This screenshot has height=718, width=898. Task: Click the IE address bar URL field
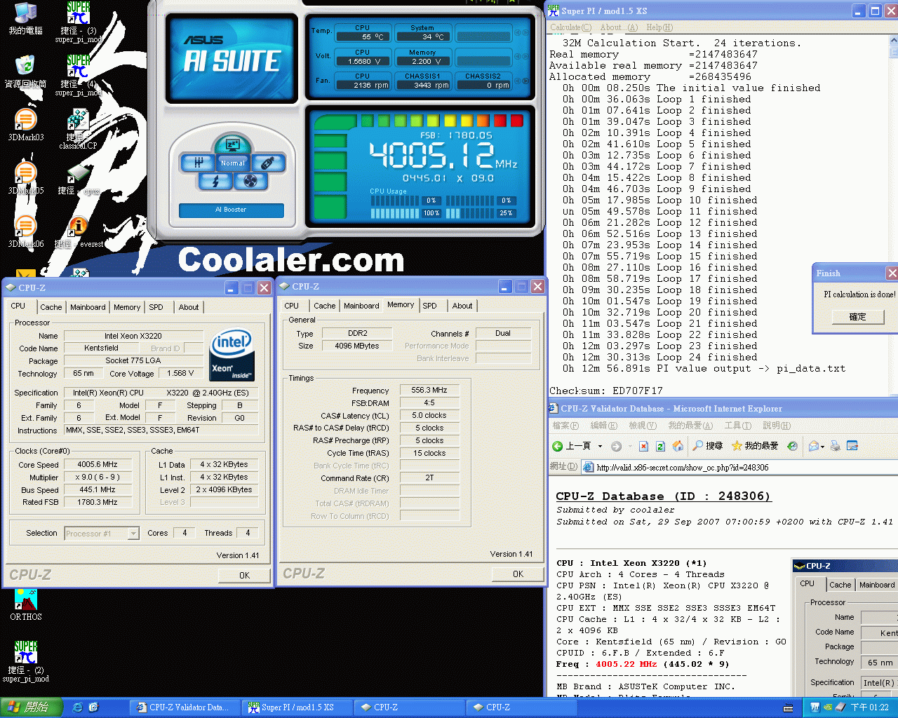click(x=740, y=467)
